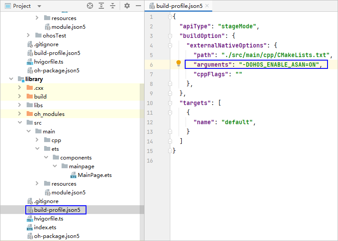Collapse the mainpage folder
Viewport: 338px width, 241px height.
[55, 166]
